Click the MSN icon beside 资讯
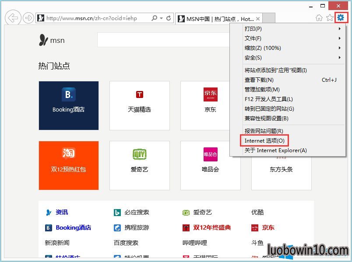This screenshot has height=262, width=352. tap(49, 213)
